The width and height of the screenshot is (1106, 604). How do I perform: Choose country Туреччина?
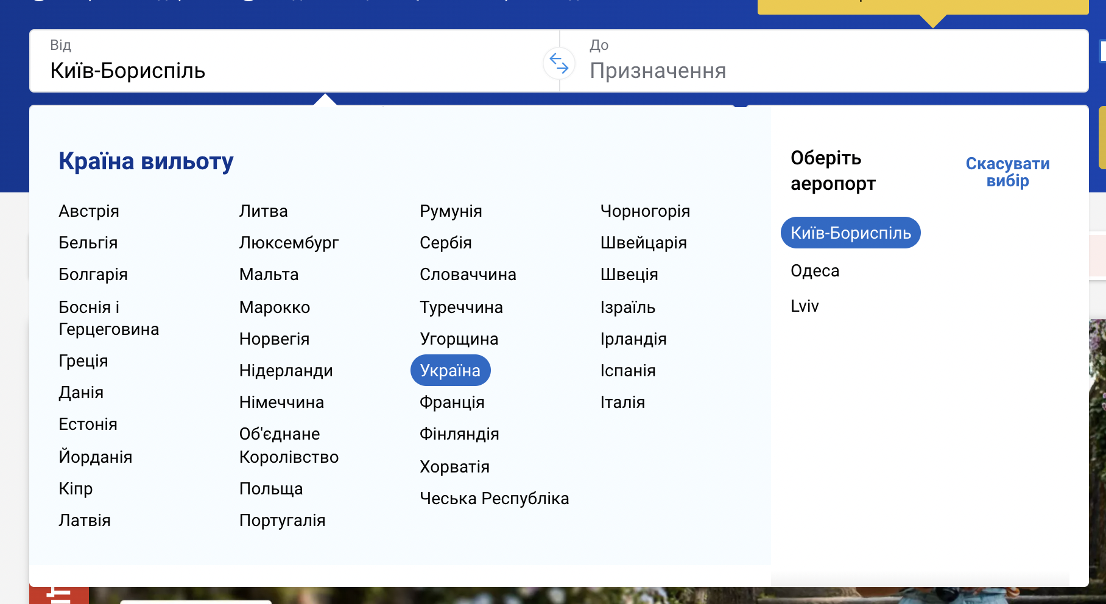tap(462, 307)
